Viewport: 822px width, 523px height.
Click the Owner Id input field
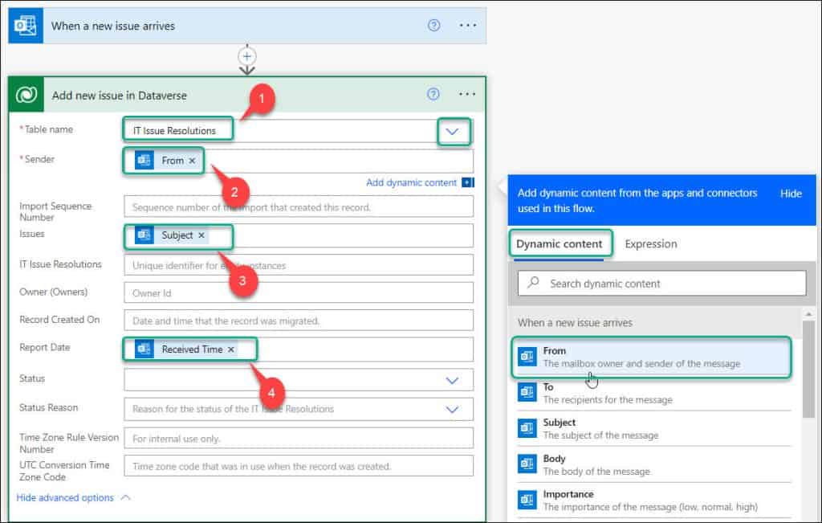299,292
